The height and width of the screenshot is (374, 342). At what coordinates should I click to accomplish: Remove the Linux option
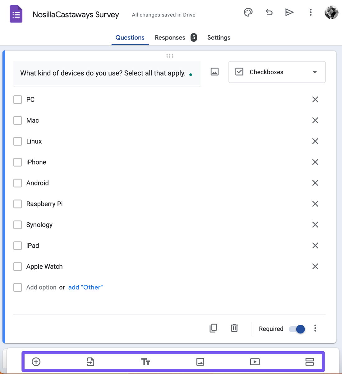tap(315, 141)
